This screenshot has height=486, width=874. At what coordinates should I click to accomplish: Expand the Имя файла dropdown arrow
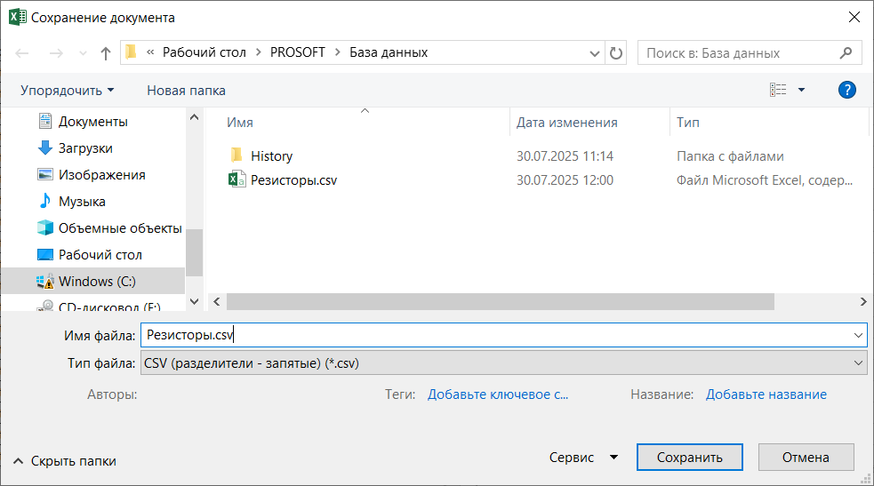point(858,335)
